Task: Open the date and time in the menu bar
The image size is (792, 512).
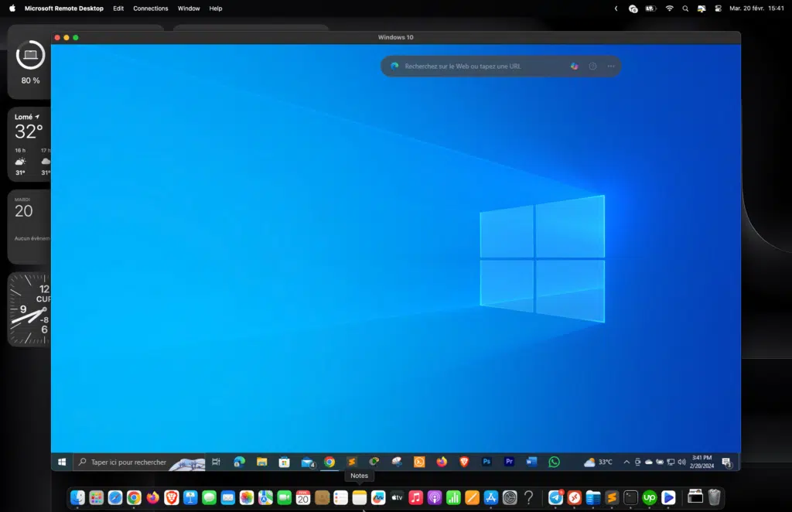Action: coord(756,9)
